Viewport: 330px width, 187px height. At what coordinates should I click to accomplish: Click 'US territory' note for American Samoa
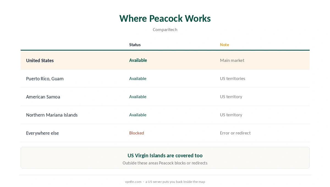[x=231, y=97]
